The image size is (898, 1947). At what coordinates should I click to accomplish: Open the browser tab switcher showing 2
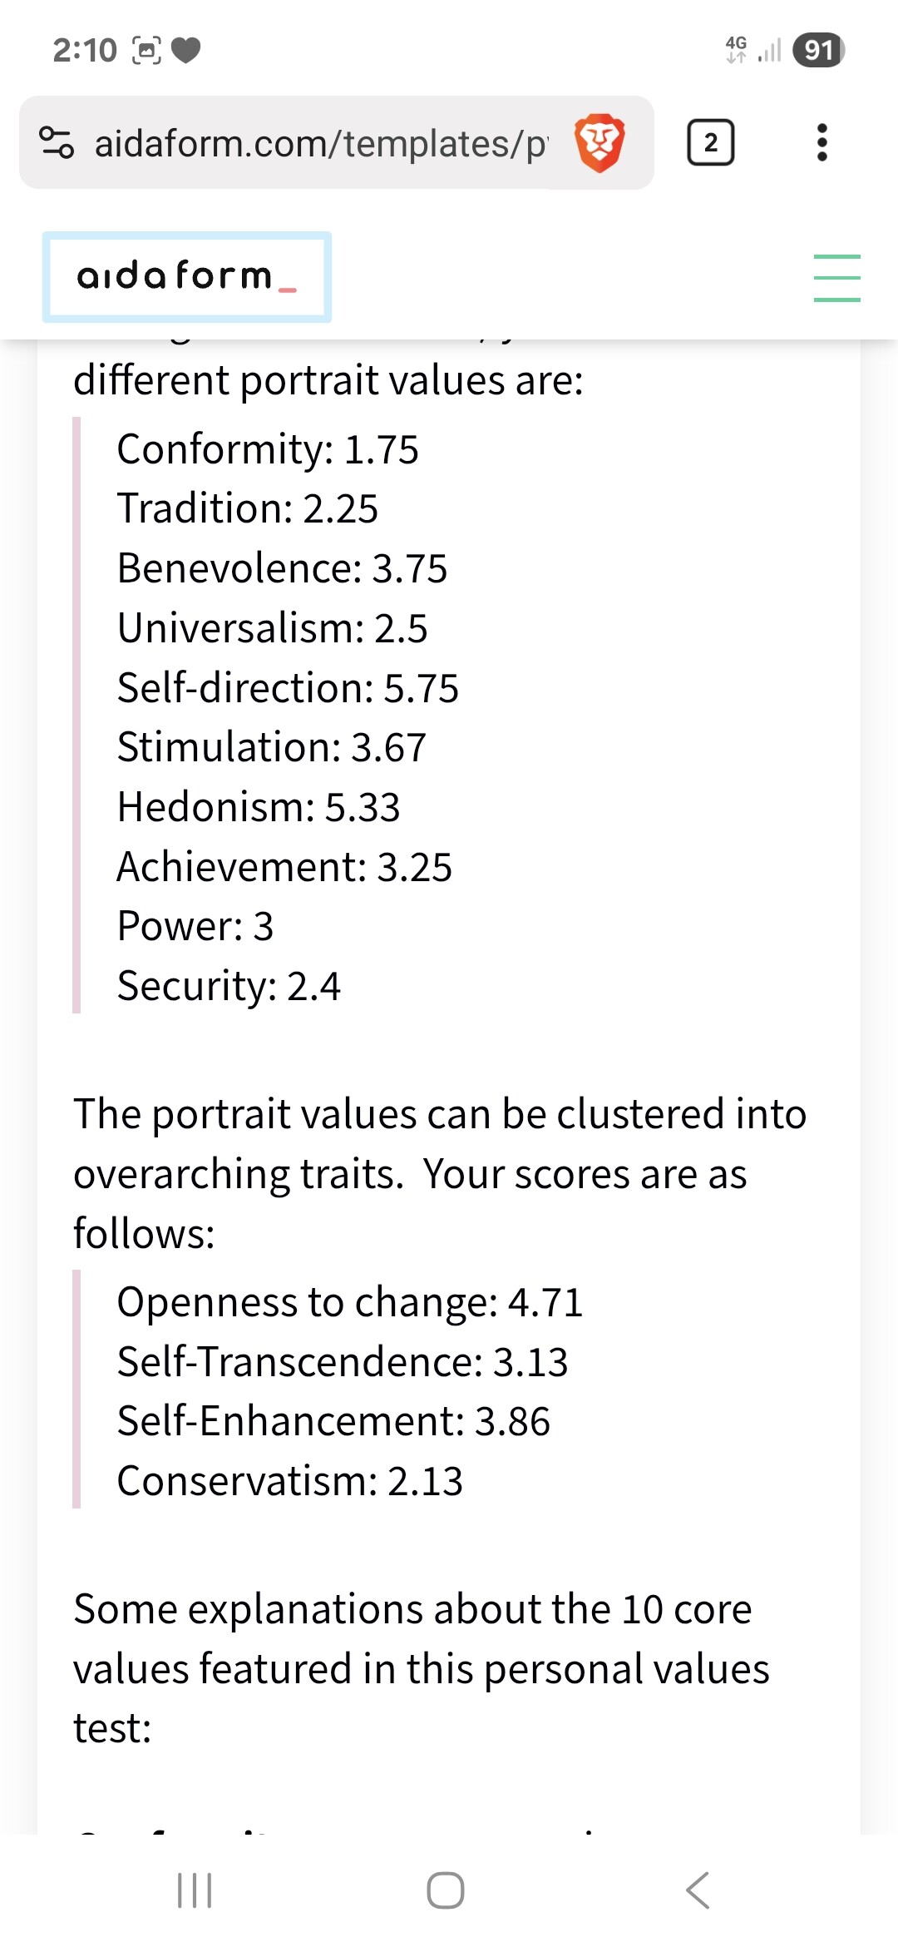pos(710,143)
